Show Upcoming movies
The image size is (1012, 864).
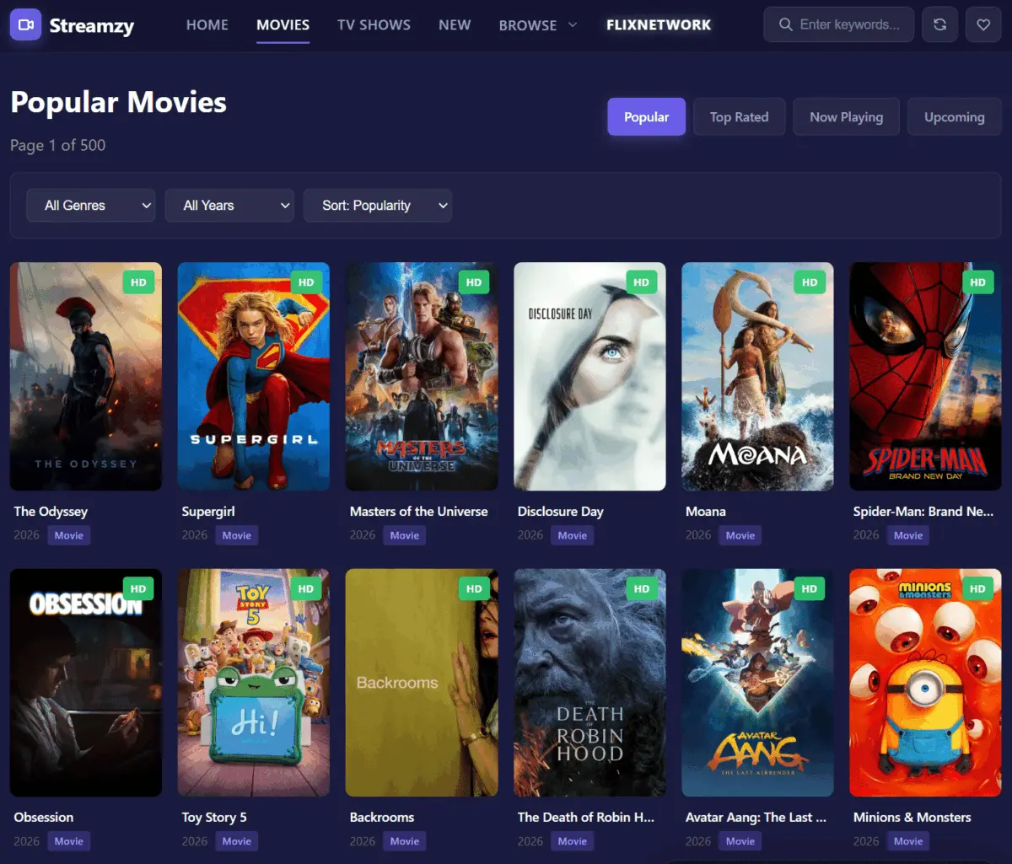(955, 117)
